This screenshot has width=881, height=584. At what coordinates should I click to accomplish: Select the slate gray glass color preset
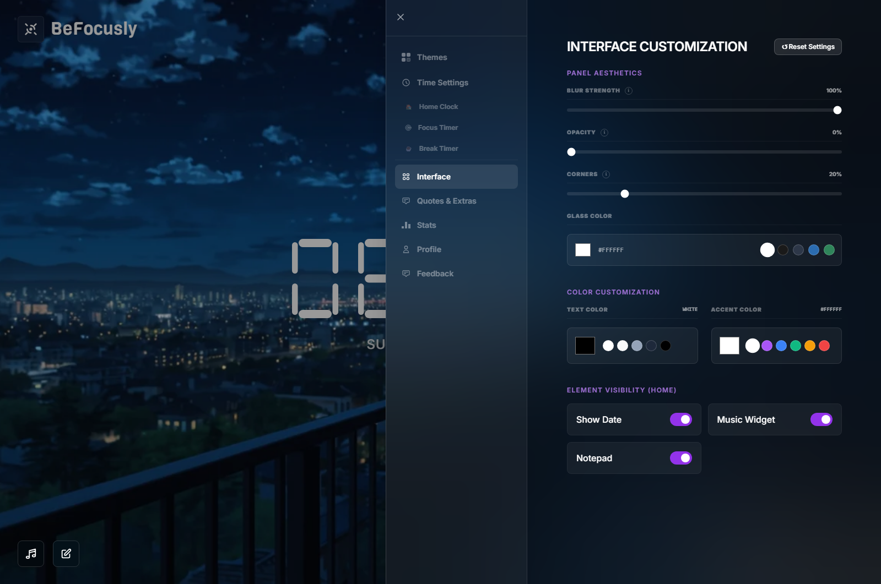point(798,250)
